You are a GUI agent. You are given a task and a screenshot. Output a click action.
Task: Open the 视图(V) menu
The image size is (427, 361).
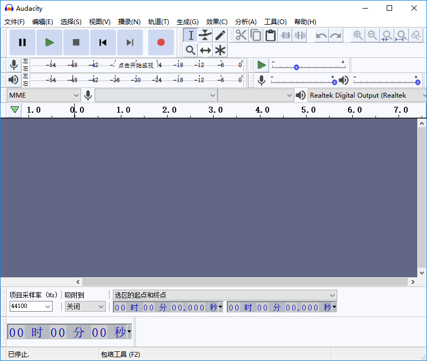pyautogui.click(x=100, y=22)
